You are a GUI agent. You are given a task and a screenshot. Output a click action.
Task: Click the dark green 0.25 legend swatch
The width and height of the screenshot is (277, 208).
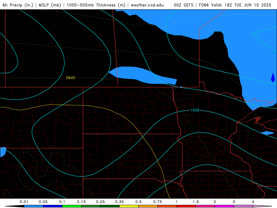click(x=110, y=206)
